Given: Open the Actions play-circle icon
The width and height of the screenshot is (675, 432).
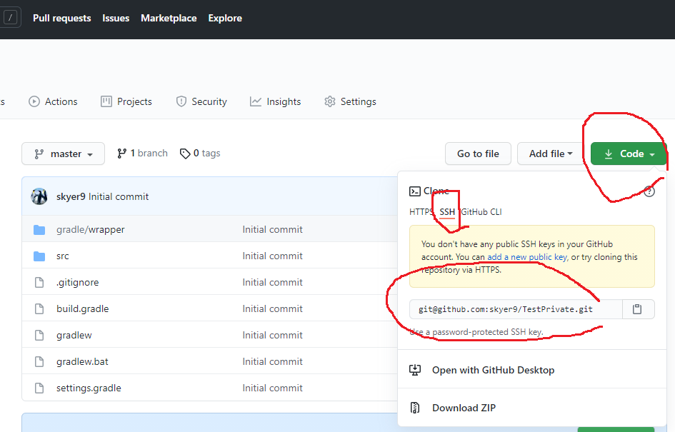Looking at the screenshot, I should tap(34, 101).
